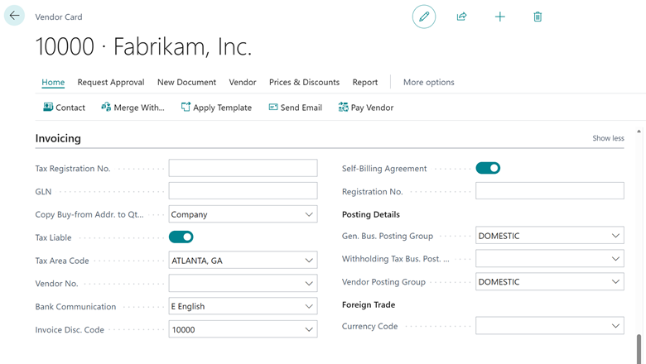
Task: Click the vertical scrollbar thumb
Action: 639,349
